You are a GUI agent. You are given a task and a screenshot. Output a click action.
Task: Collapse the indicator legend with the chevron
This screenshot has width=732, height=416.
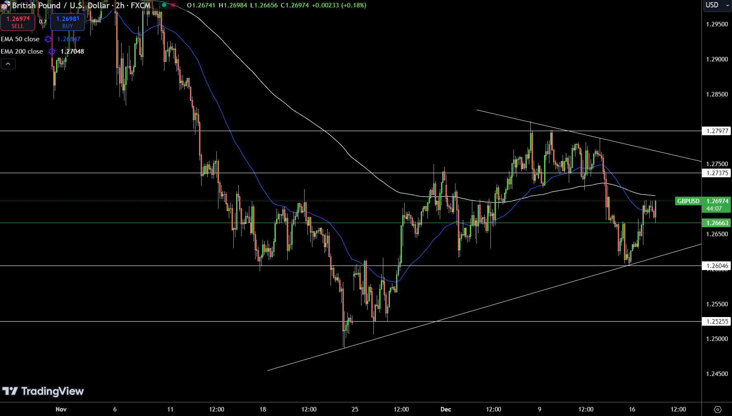coord(8,64)
